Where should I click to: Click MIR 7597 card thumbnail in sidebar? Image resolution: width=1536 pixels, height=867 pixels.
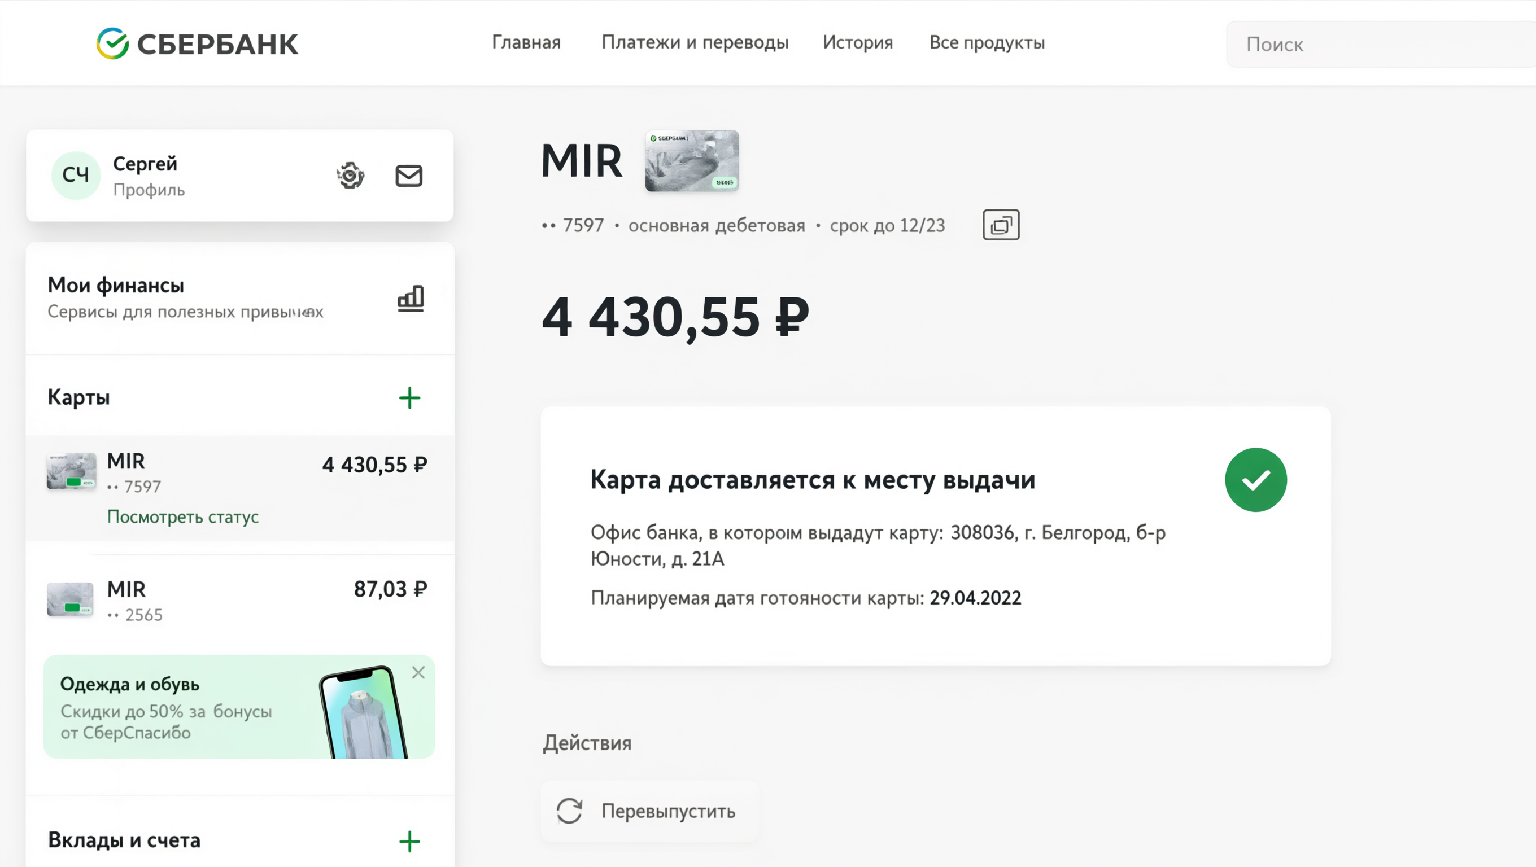click(72, 471)
